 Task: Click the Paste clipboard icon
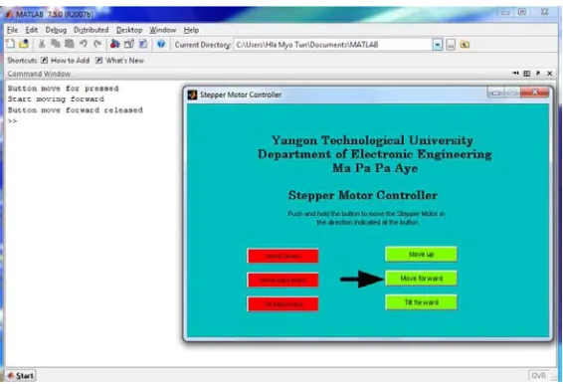pos(70,44)
